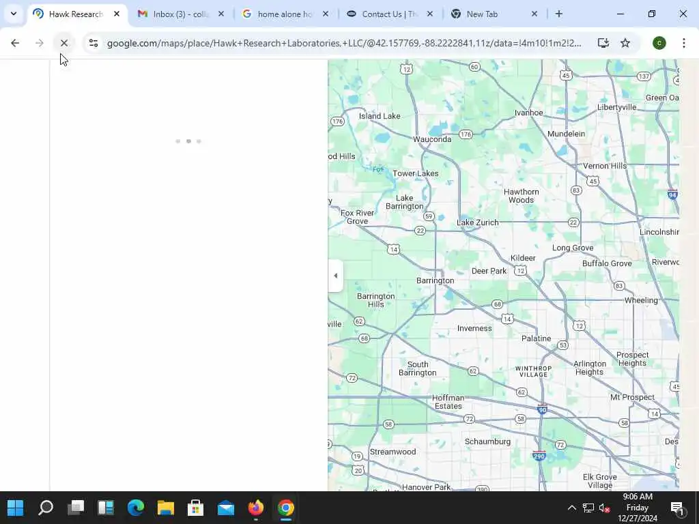
Task: Launch Firefox from the taskbar
Action: click(x=255, y=508)
